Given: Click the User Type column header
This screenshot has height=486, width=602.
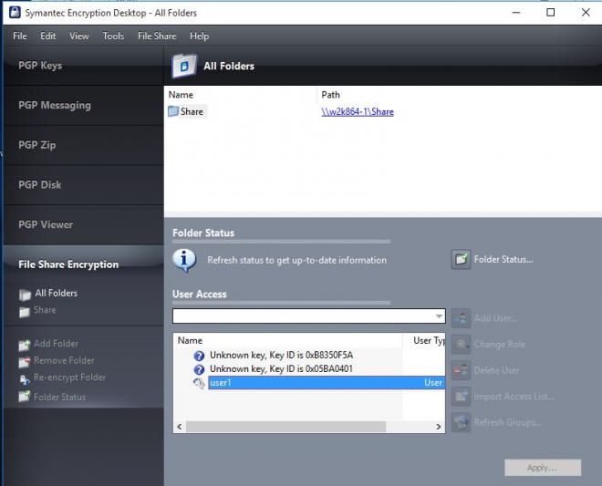Looking at the screenshot, I should tap(428, 340).
